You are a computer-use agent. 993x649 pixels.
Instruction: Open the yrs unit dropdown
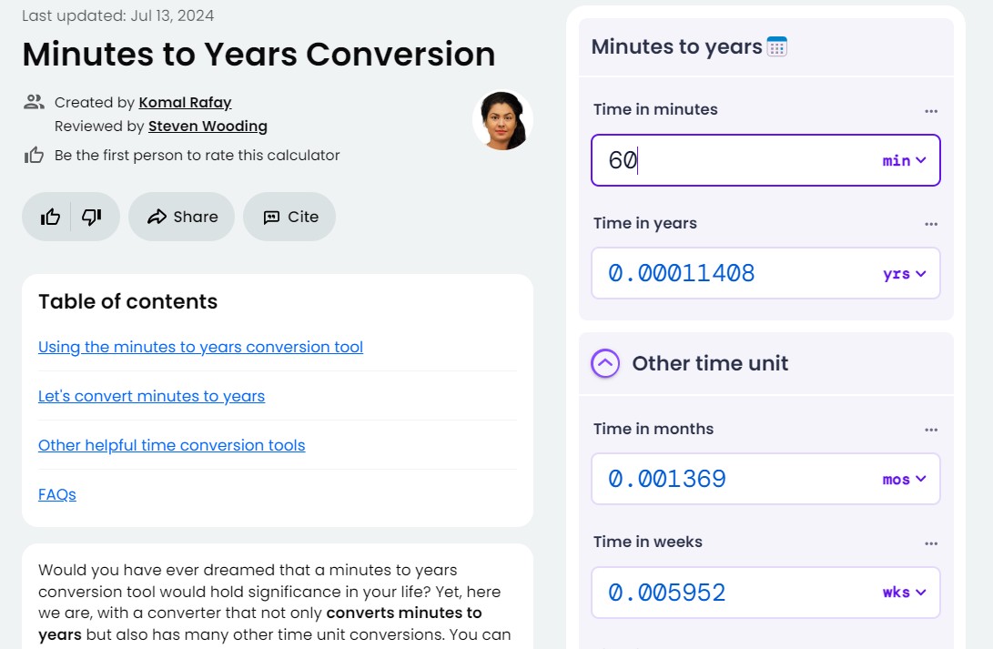(x=905, y=274)
